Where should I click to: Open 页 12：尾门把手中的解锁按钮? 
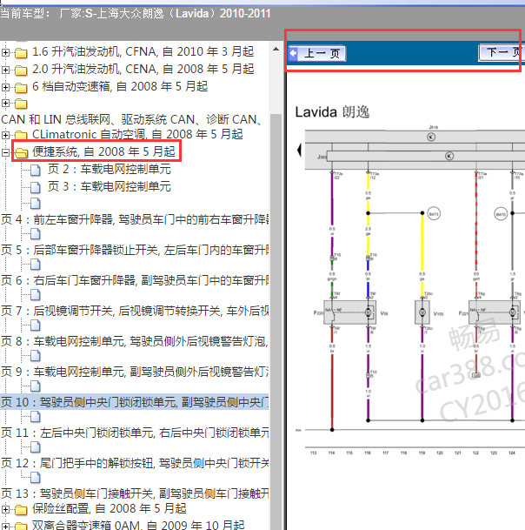[135, 463]
